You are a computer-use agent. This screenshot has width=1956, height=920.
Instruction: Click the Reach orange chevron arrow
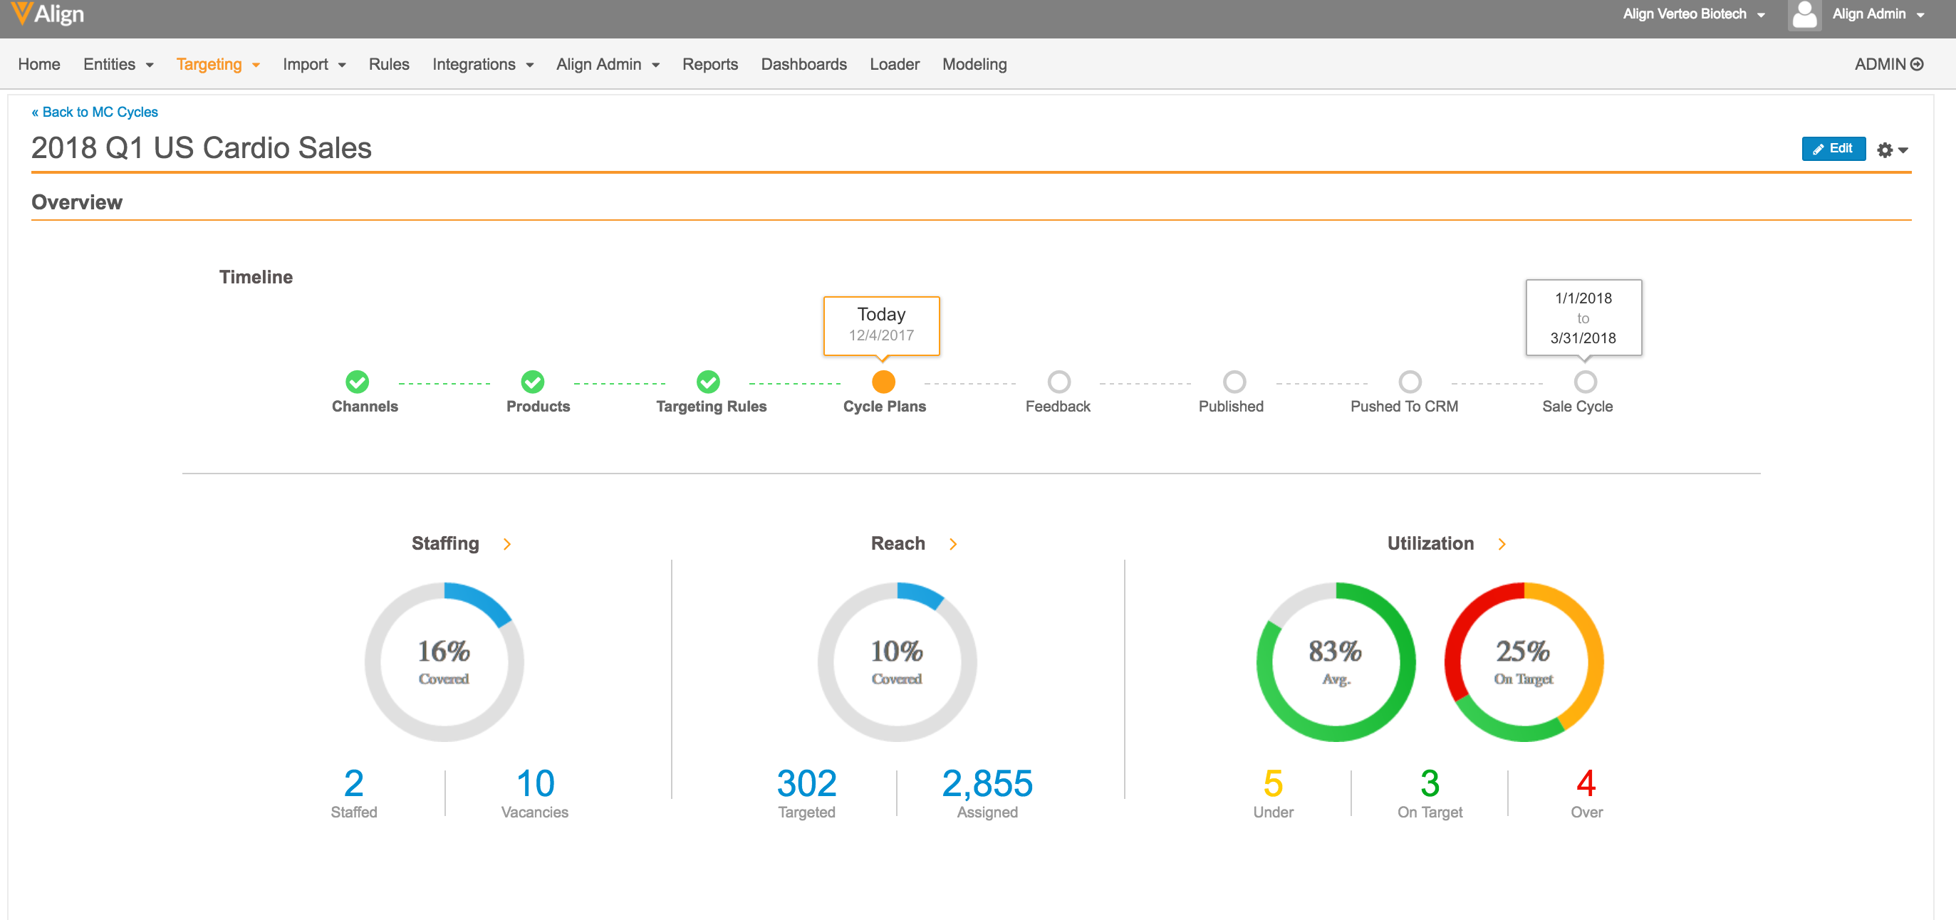(953, 543)
